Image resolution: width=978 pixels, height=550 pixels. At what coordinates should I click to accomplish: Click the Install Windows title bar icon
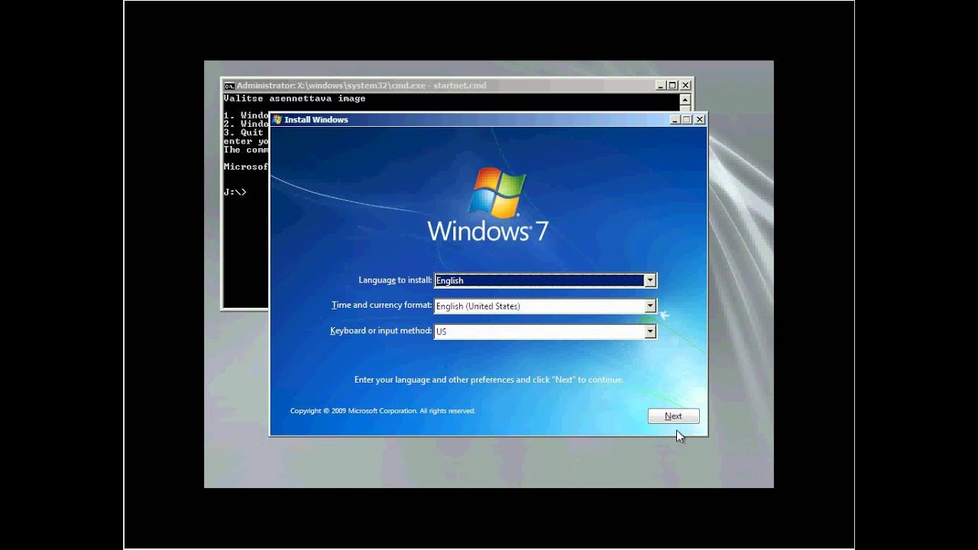tap(277, 119)
